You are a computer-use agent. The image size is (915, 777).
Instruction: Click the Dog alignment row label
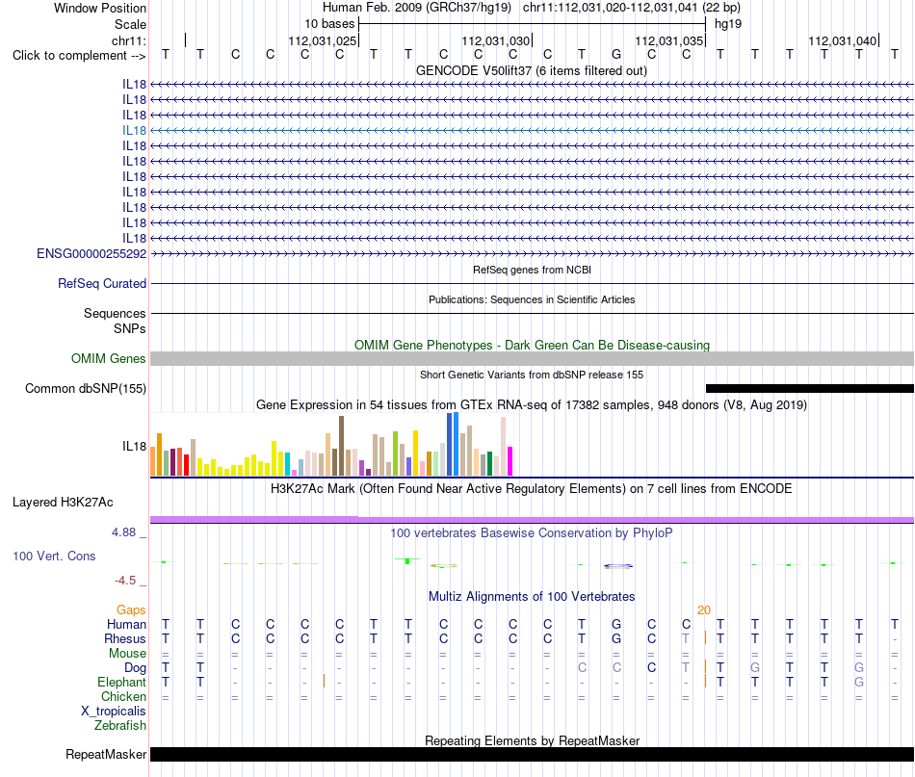(x=136, y=668)
